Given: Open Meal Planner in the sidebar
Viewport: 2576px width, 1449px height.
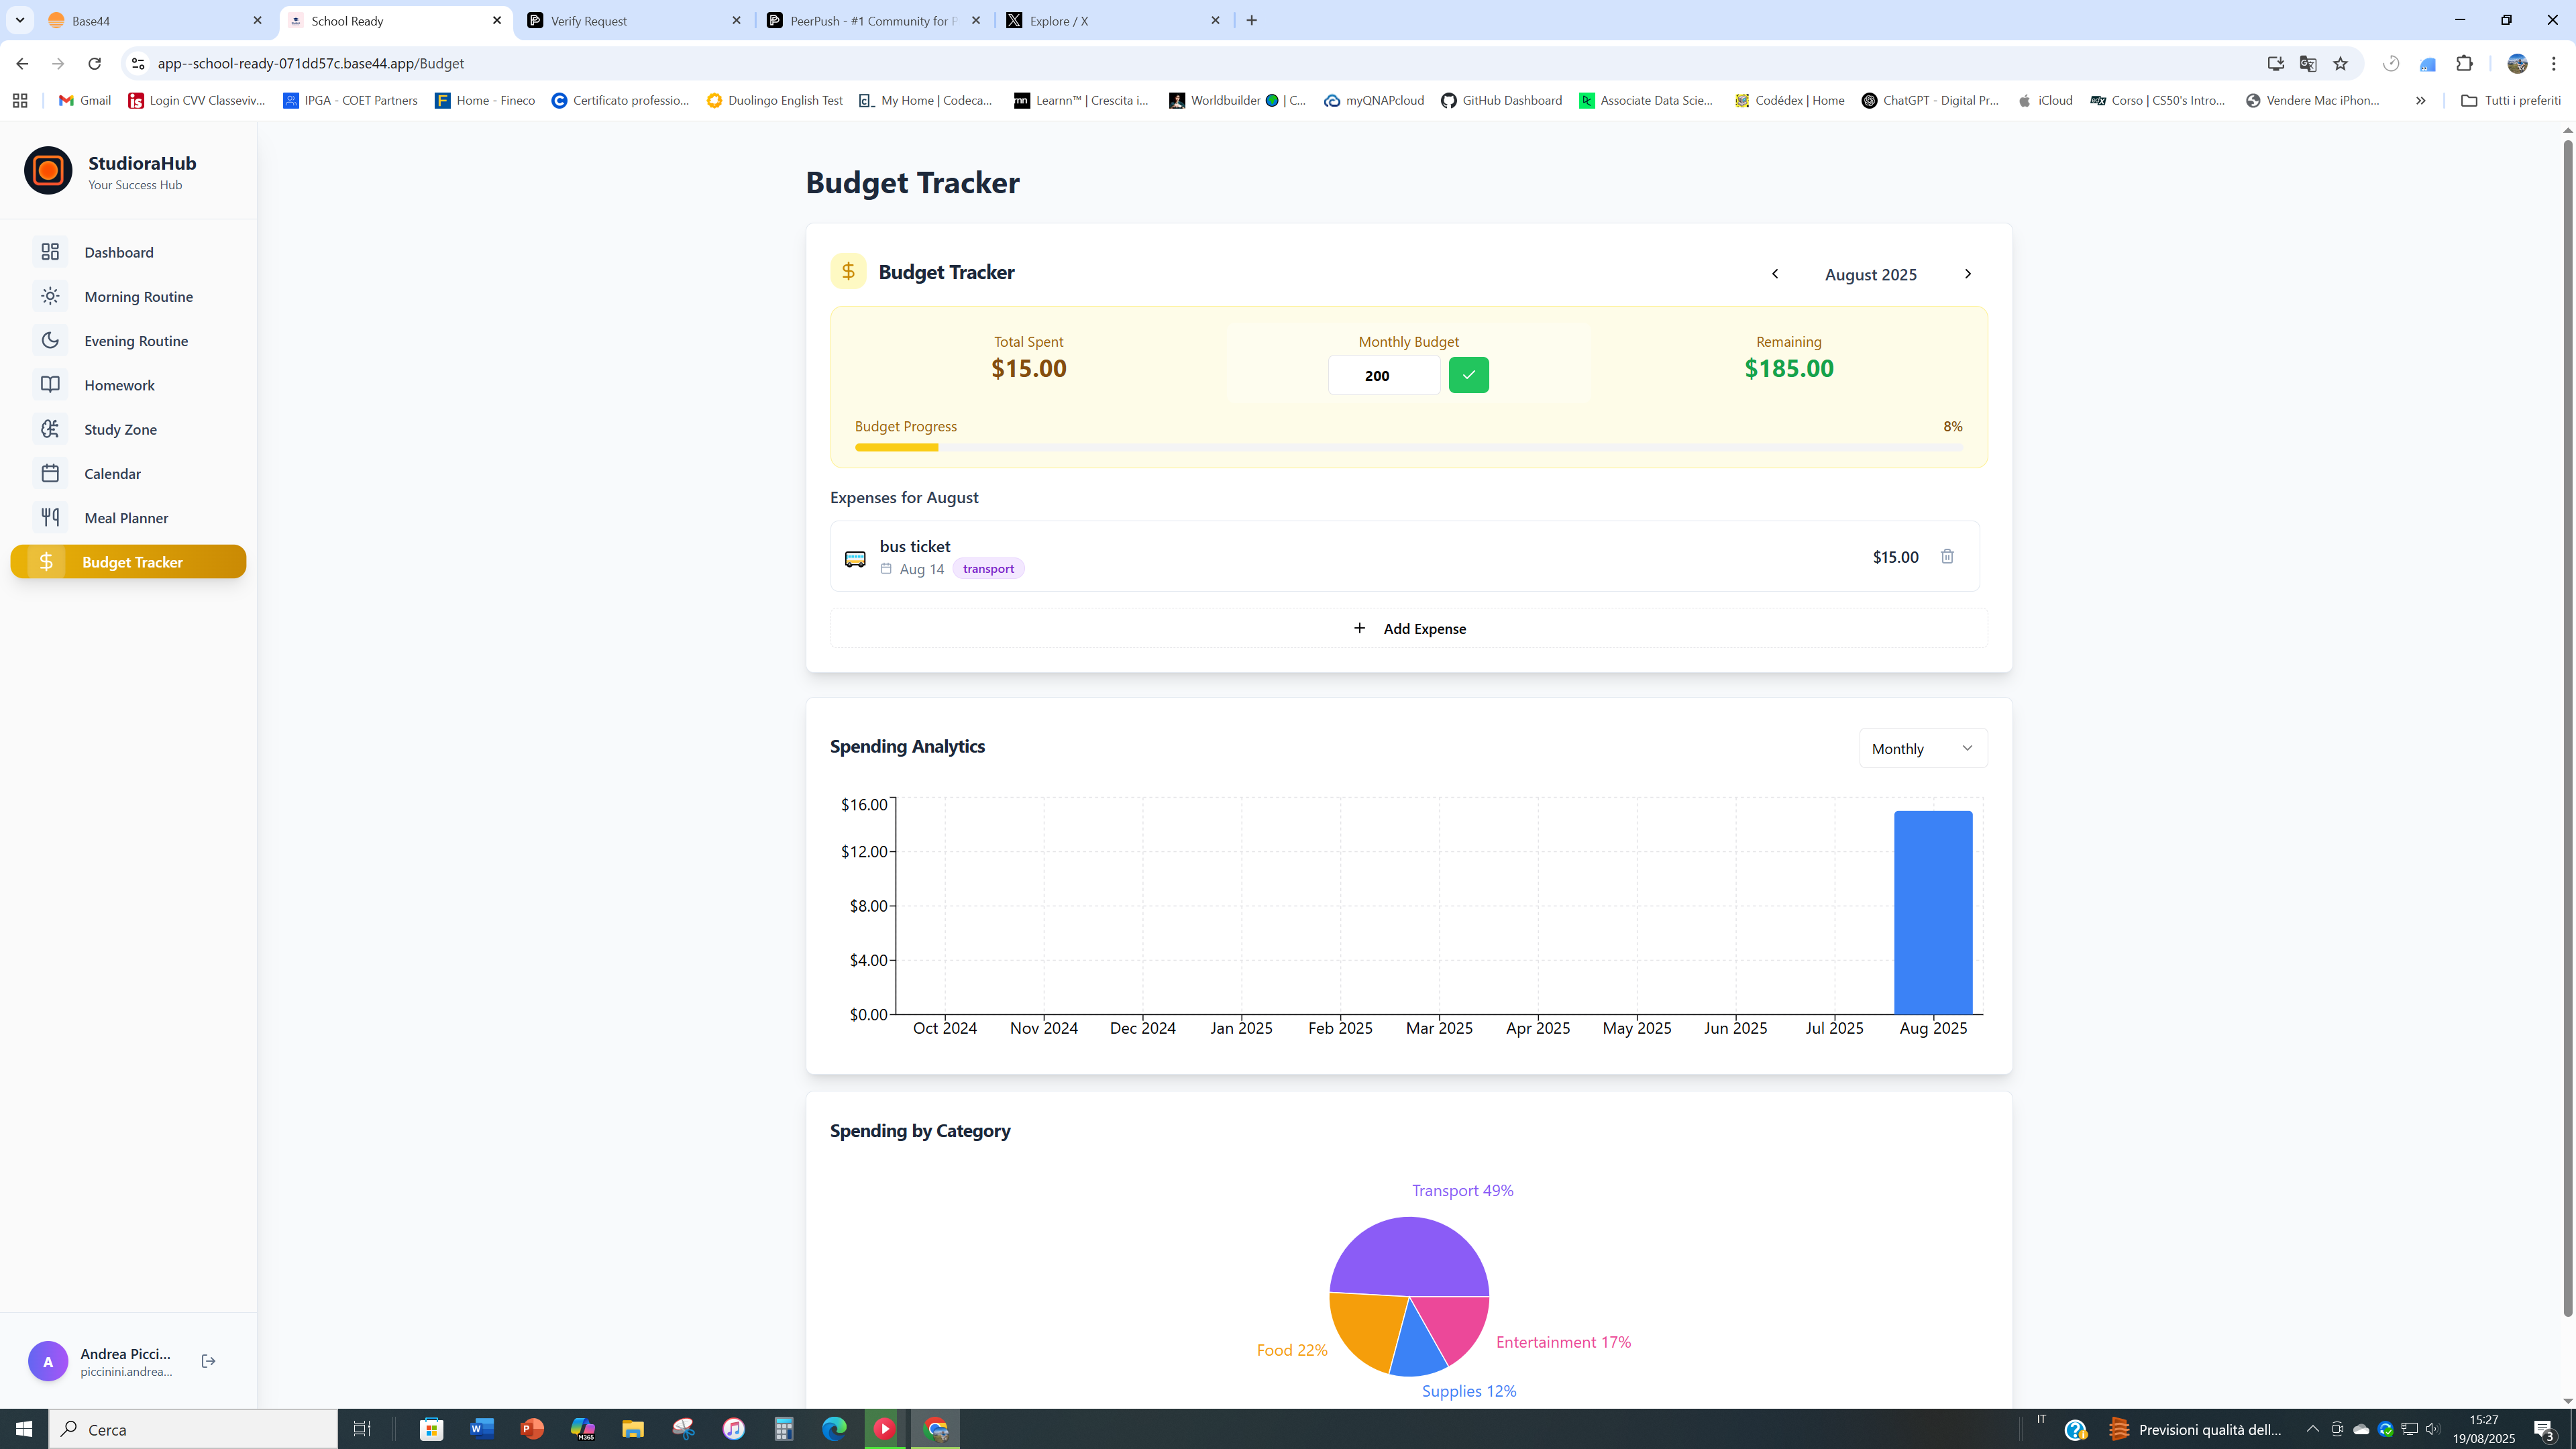Looking at the screenshot, I should pos(128,517).
